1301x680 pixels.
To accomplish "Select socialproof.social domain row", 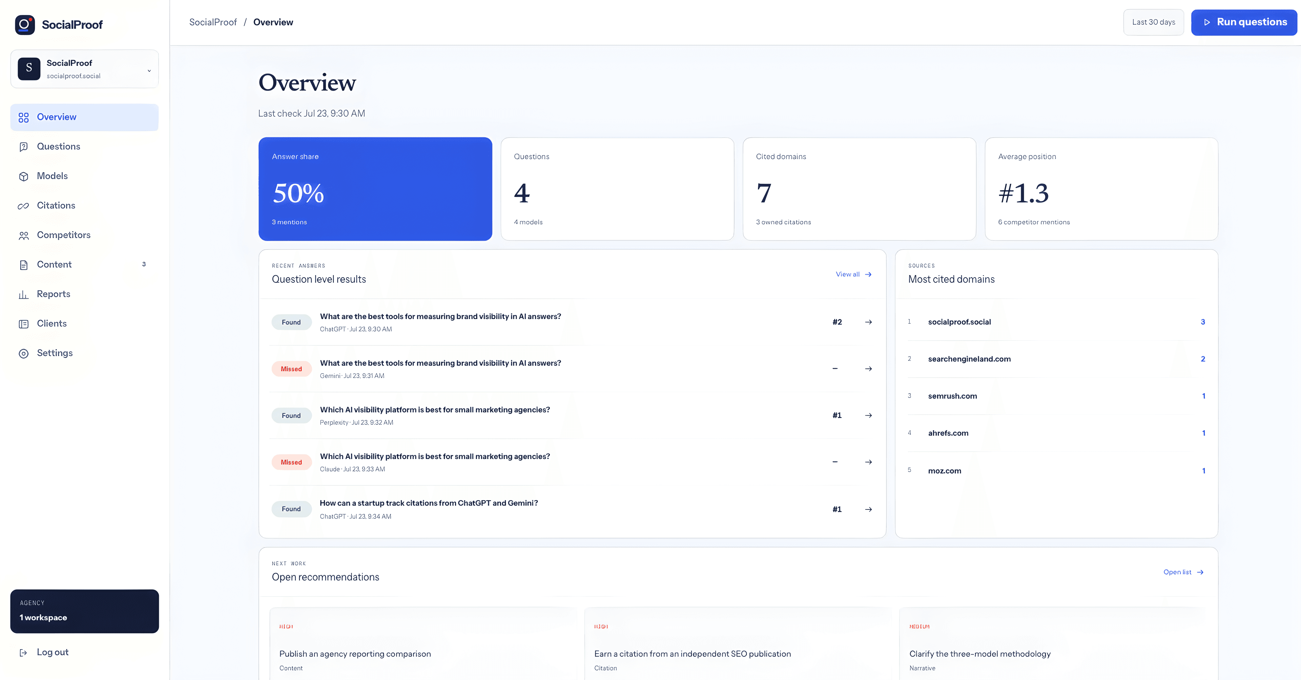I will [x=1056, y=322].
